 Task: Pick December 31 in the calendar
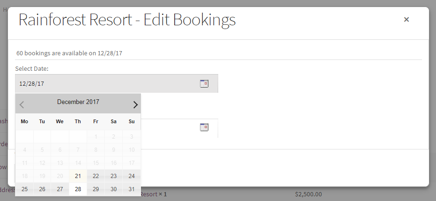point(132,189)
